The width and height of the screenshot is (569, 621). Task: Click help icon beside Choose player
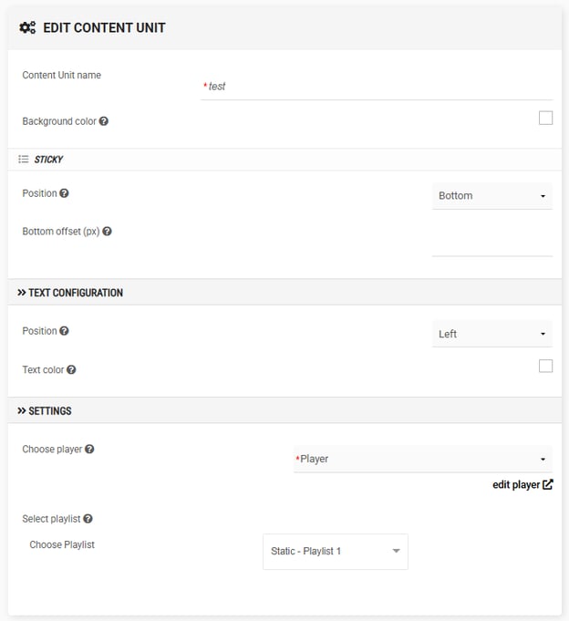89,450
